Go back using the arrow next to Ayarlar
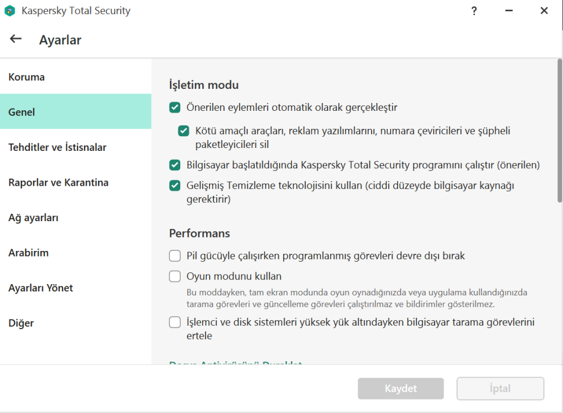This screenshot has height=413, width=563. coord(16,39)
